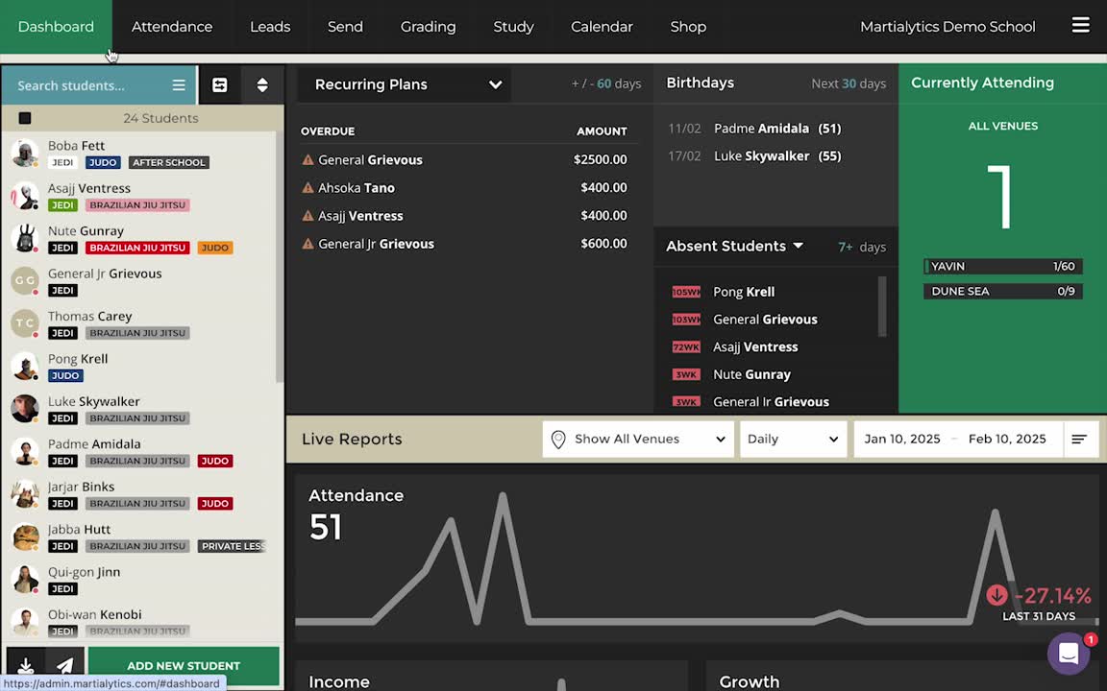This screenshot has height=691, width=1107.
Task: Click the list filter icon in student search bar
Action: [x=179, y=84]
